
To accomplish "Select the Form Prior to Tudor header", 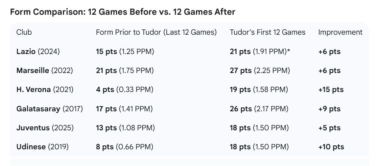I will tap(156, 32).
